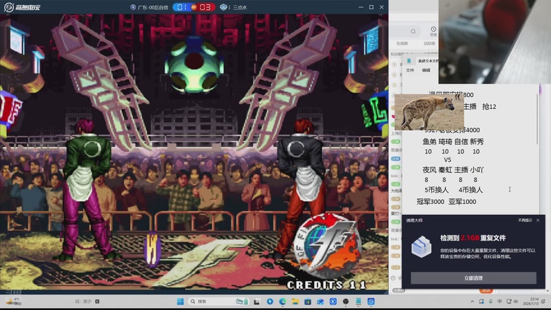Close the song lyric bar on the taskbar
This screenshot has height=310, width=551.
(x=97, y=302)
